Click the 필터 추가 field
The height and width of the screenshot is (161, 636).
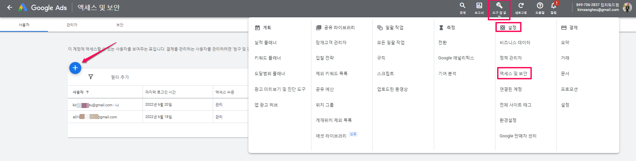[x=120, y=77]
